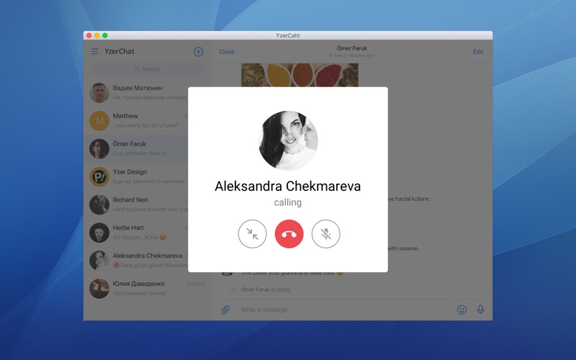The image size is (576, 360).
Task: Click the YzerChat sidebar title
Action: pyautogui.click(x=120, y=51)
